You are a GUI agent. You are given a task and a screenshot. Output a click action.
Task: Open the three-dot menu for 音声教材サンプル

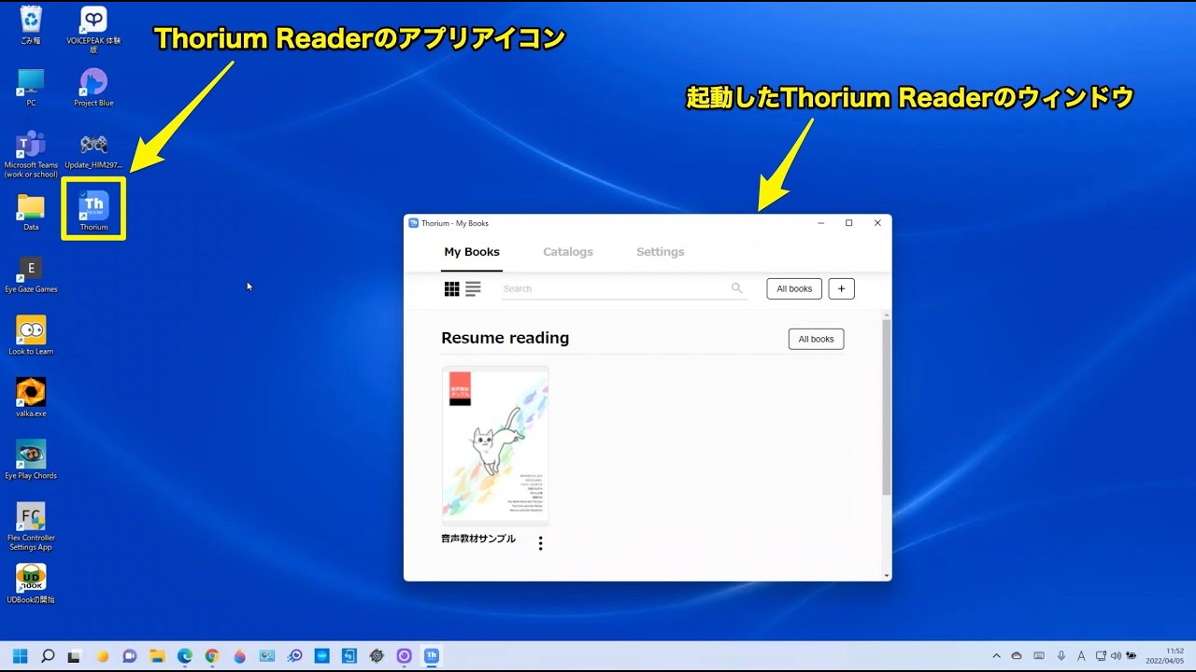coord(540,543)
